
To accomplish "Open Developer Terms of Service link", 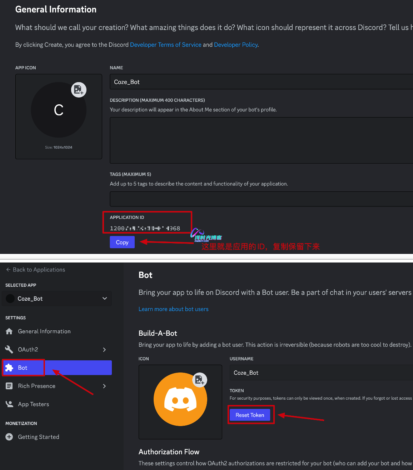I will [x=166, y=45].
